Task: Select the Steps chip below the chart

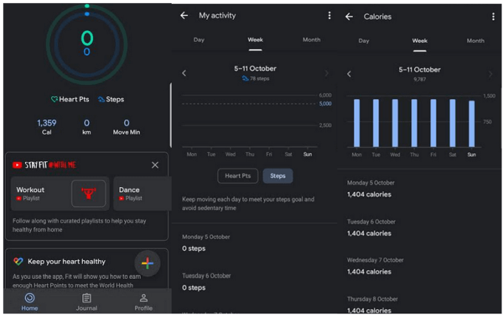Action: 277,176
